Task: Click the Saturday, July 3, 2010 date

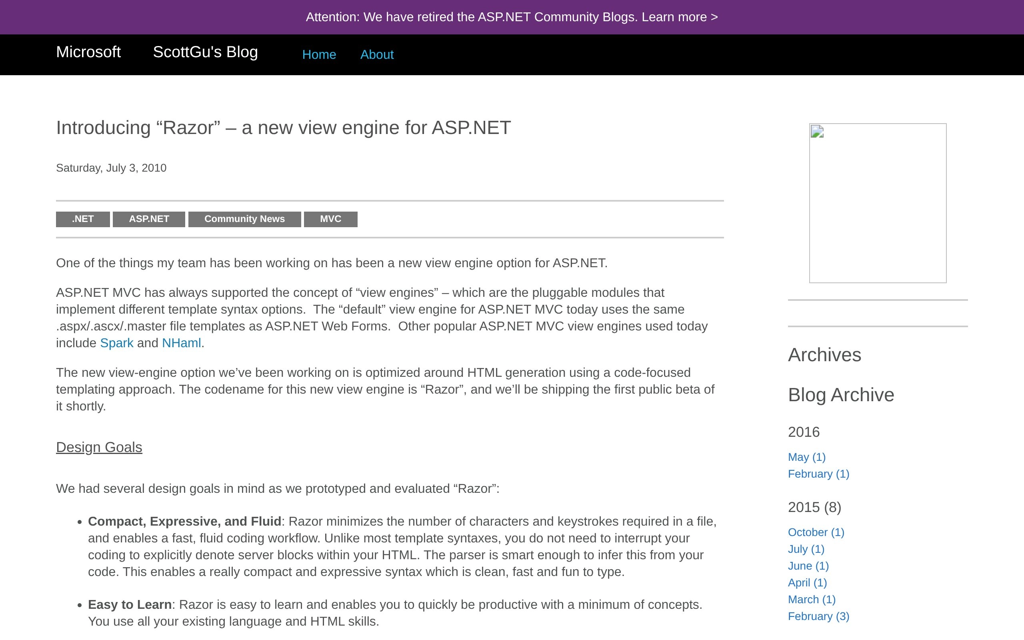Action: [111, 168]
